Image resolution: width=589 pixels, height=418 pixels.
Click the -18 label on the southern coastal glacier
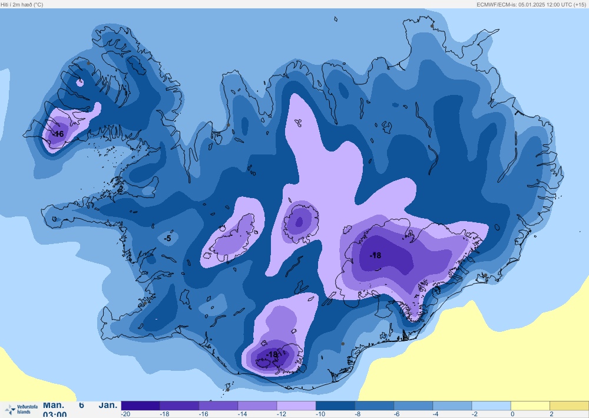pyautogui.click(x=272, y=354)
